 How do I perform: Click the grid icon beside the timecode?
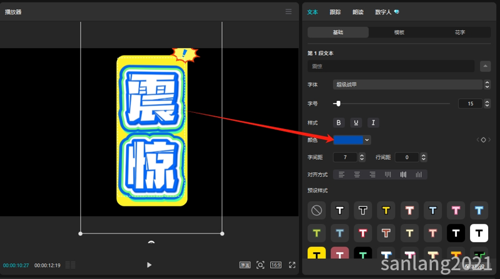(x=71, y=265)
